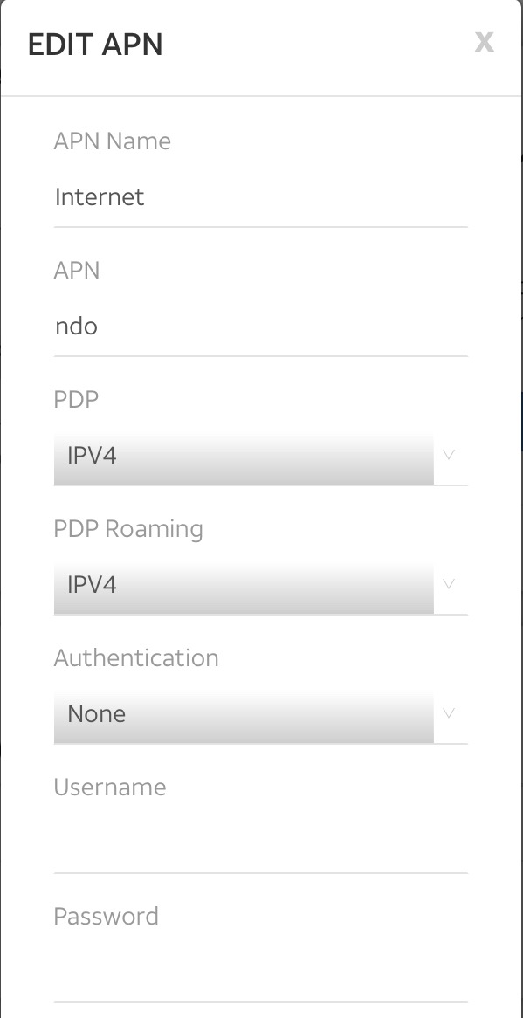
Task: Click the APN label text
Action: coord(77,270)
